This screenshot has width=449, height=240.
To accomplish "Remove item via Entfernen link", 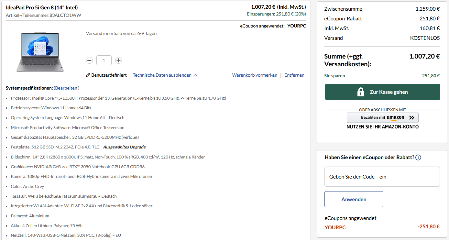I will point(294,75).
